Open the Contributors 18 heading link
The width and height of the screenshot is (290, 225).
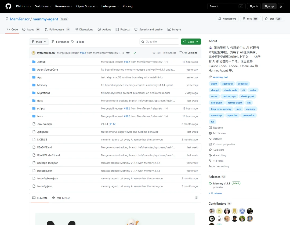220,204
